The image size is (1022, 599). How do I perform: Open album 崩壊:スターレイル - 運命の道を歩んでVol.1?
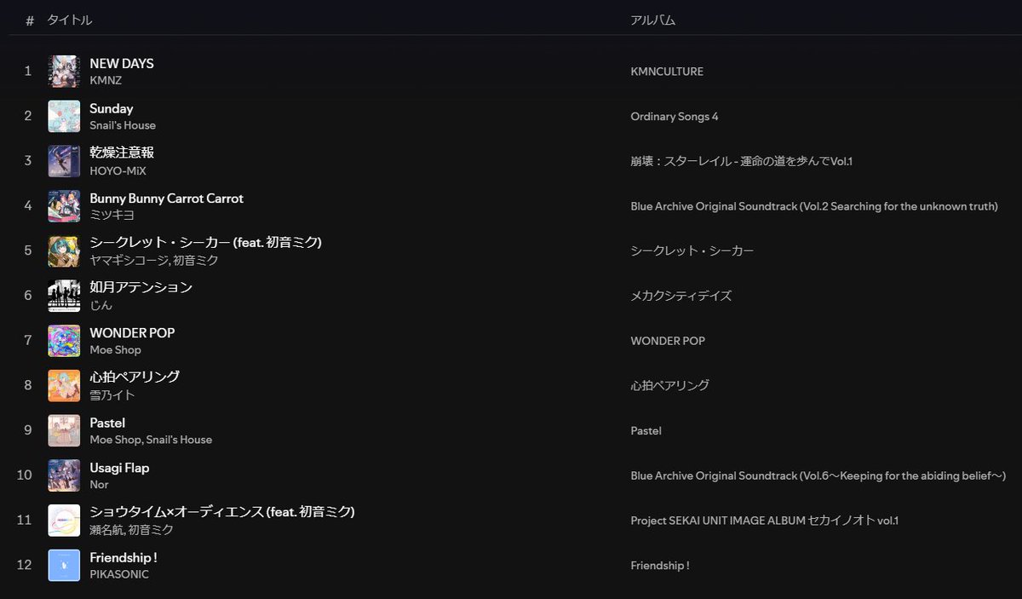pyautogui.click(x=741, y=161)
